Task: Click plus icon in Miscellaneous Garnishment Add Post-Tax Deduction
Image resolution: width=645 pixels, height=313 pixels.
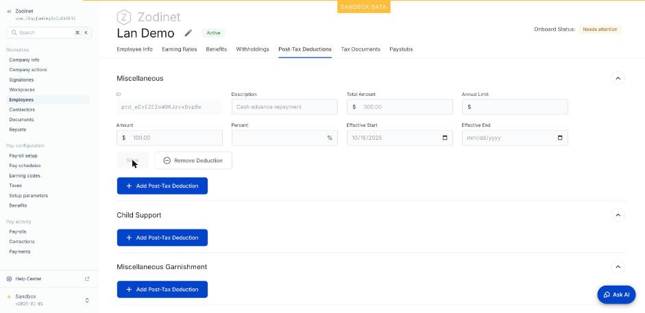Action: (129, 290)
